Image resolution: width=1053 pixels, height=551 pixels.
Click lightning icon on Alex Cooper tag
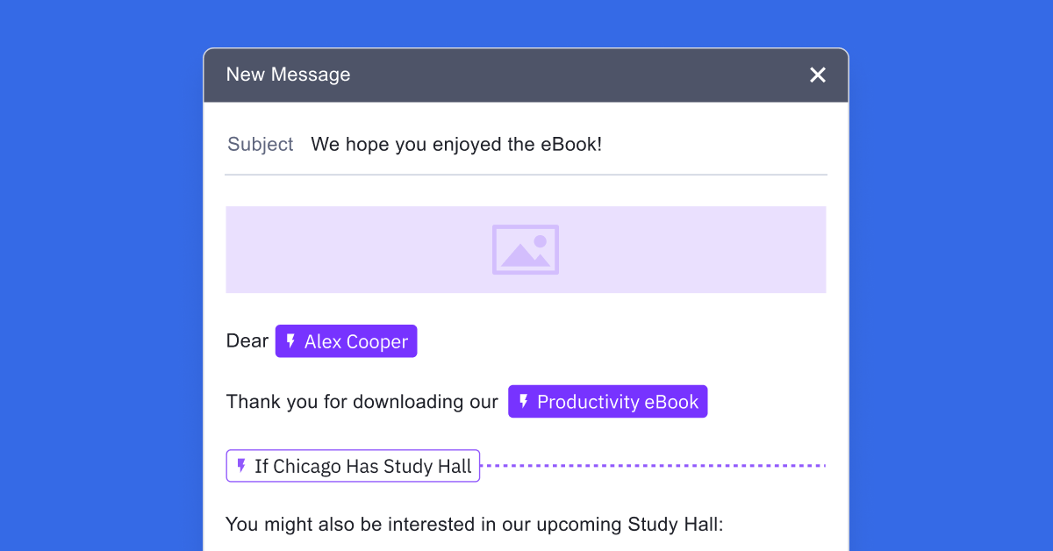point(291,341)
